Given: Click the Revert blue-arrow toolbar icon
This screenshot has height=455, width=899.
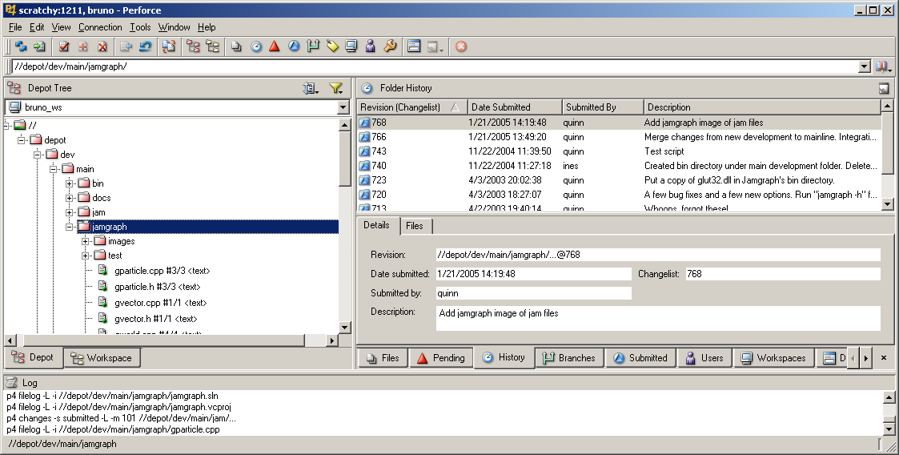Looking at the screenshot, I should click(x=146, y=46).
